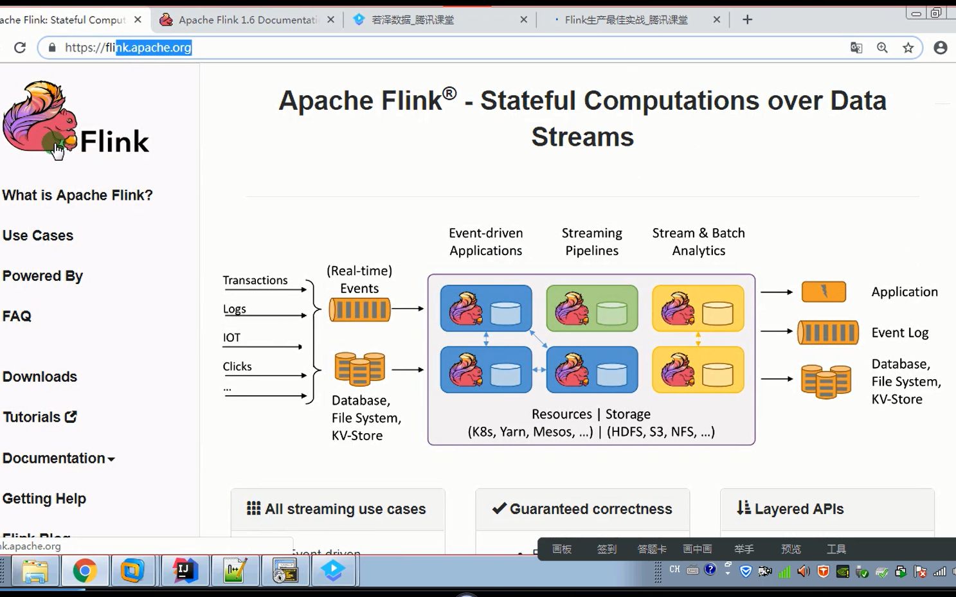Open File Explorer from the taskbar
This screenshot has width=956, height=597.
[x=35, y=571]
